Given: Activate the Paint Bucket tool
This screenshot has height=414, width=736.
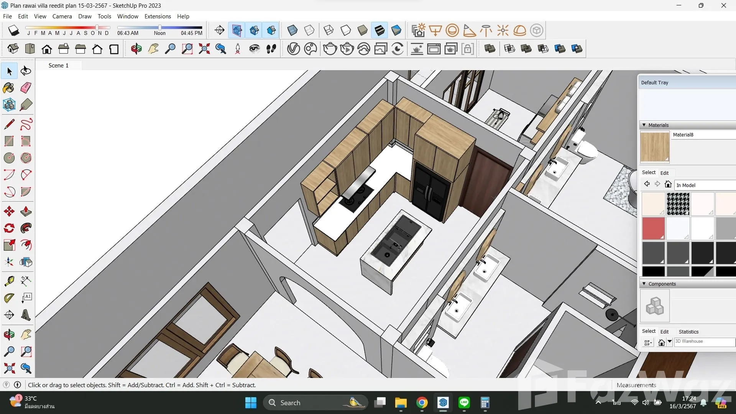Looking at the screenshot, I should [9, 88].
